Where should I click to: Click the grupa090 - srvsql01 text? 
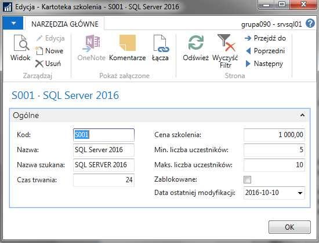tap(271, 24)
